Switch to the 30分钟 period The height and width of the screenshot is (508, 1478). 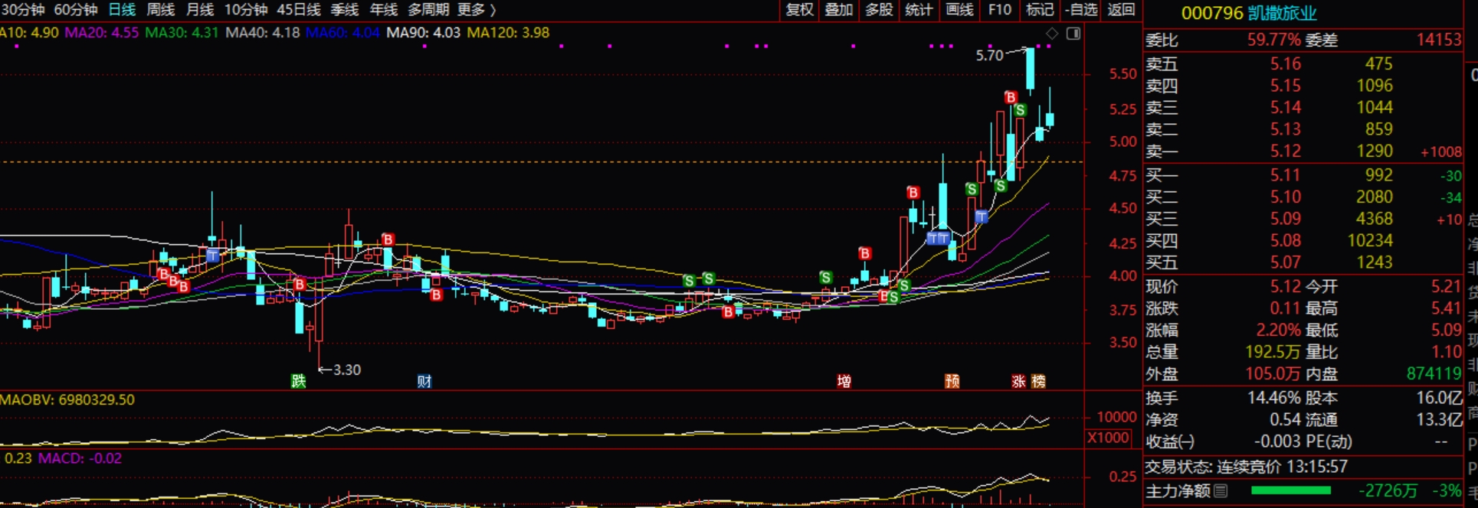click(x=22, y=10)
